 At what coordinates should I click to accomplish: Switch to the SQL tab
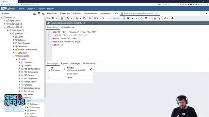(x=116, y=13)
